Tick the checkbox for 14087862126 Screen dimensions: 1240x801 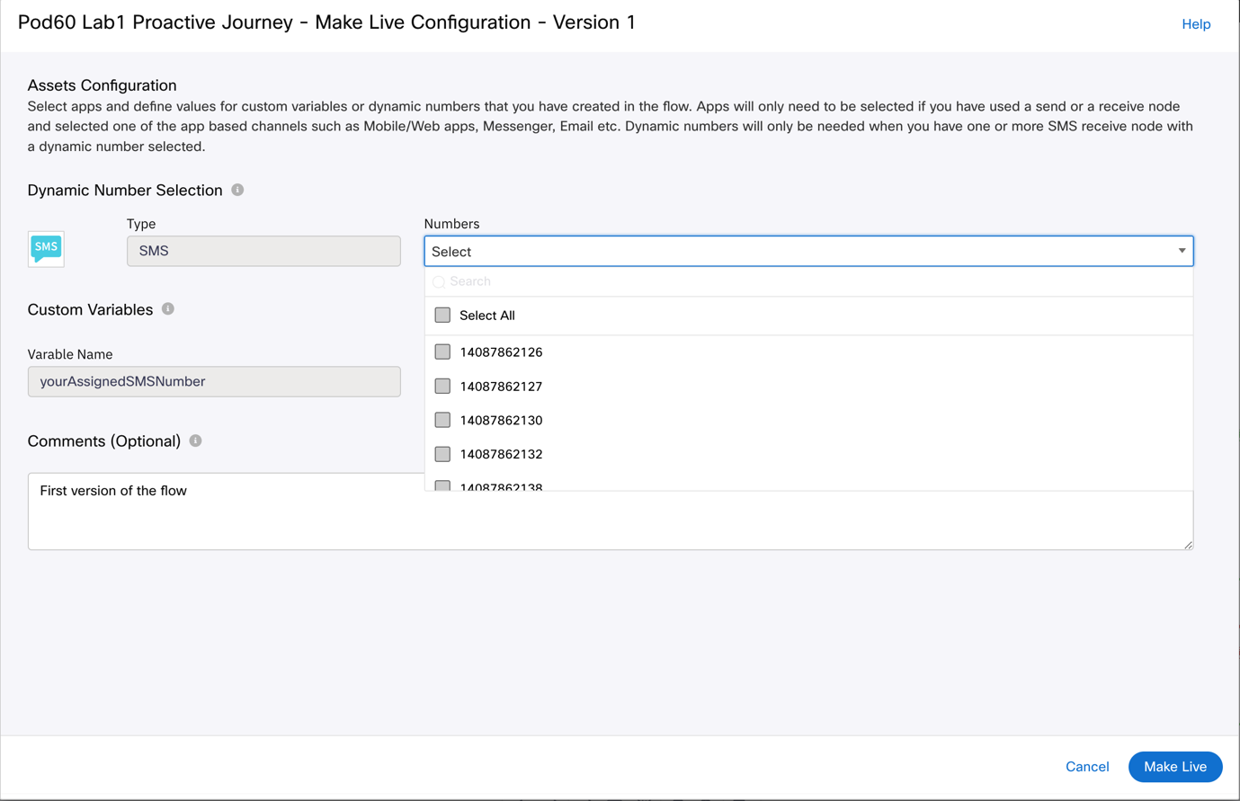tap(442, 352)
